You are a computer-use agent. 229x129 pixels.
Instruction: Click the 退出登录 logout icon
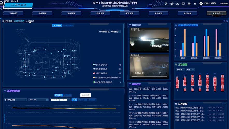point(220,4)
